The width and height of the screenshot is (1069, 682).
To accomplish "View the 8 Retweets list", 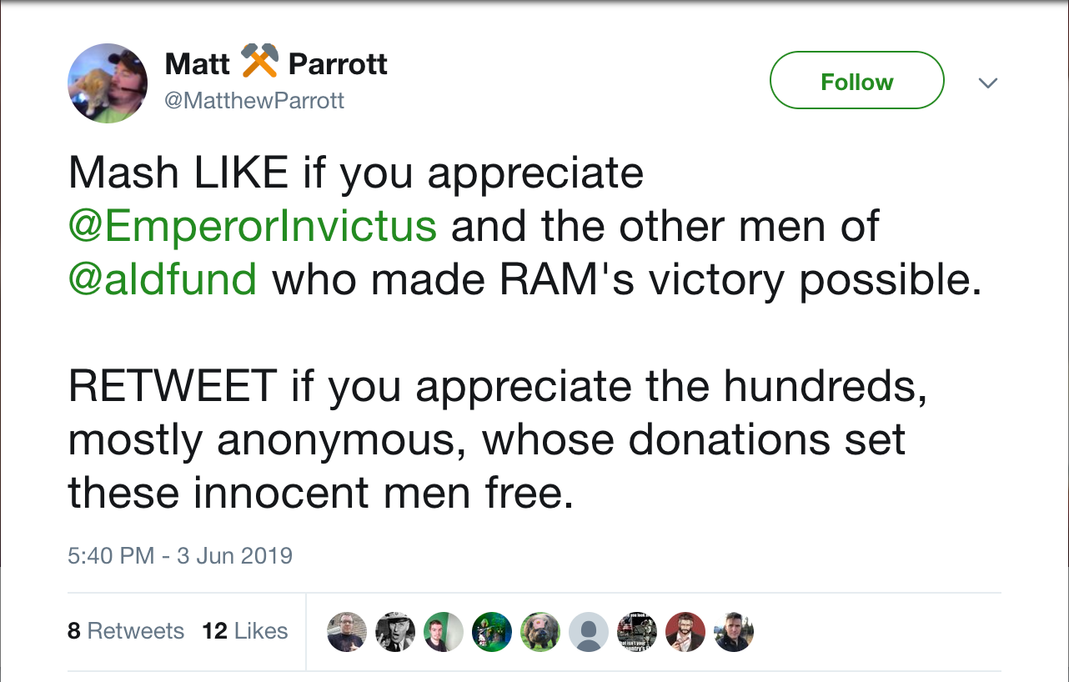I will coord(126,631).
